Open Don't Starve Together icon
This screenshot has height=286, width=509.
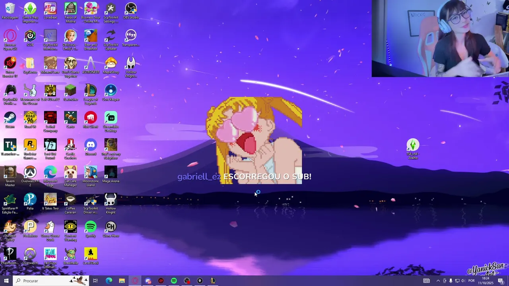70,68
